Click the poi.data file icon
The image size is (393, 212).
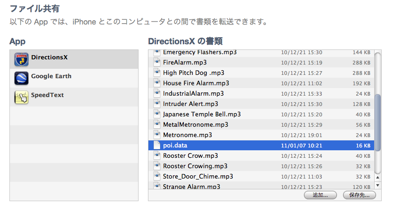[157, 146]
